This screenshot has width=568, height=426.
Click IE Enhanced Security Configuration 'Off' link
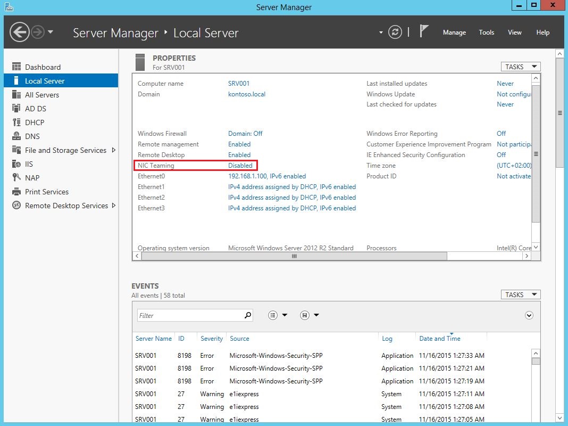(502, 155)
